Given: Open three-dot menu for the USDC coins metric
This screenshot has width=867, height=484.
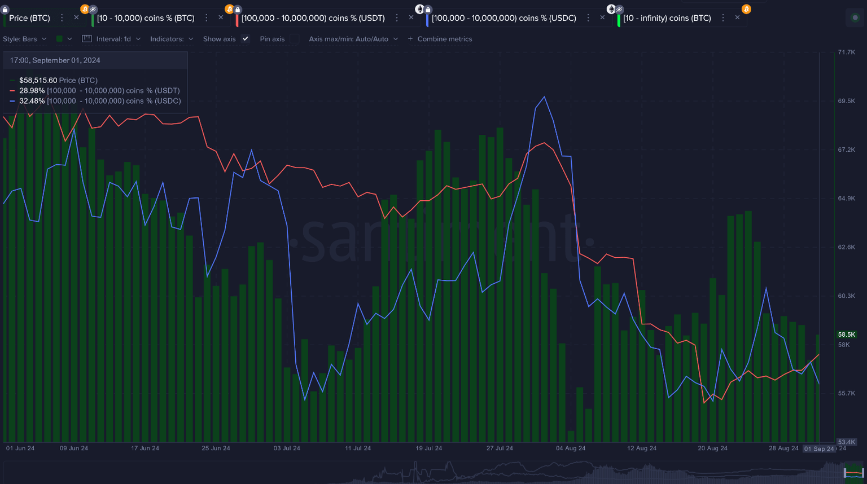Looking at the screenshot, I should pos(588,18).
